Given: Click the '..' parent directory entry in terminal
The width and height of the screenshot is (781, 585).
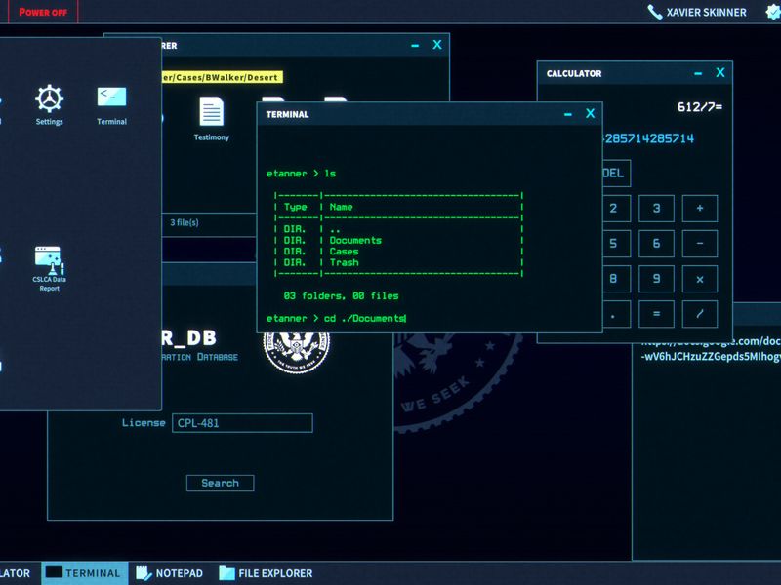Looking at the screenshot, I should pyautogui.click(x=335, y=230).
